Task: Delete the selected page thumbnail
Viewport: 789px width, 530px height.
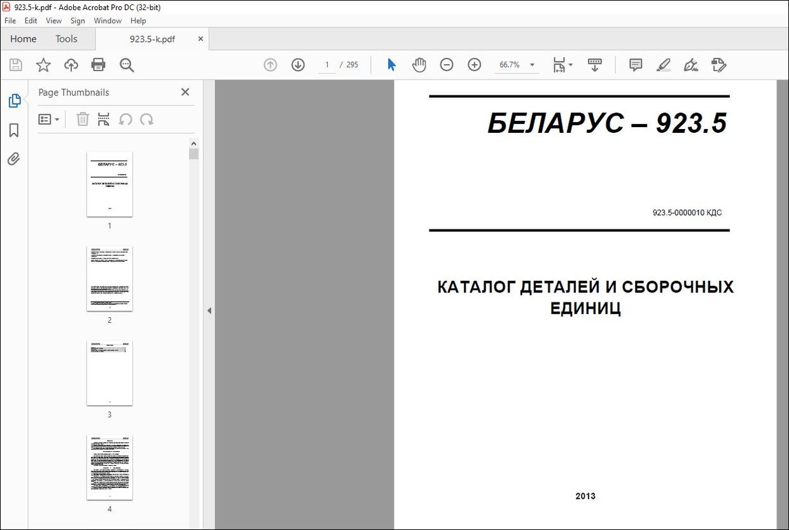Action: pos(83,119)
